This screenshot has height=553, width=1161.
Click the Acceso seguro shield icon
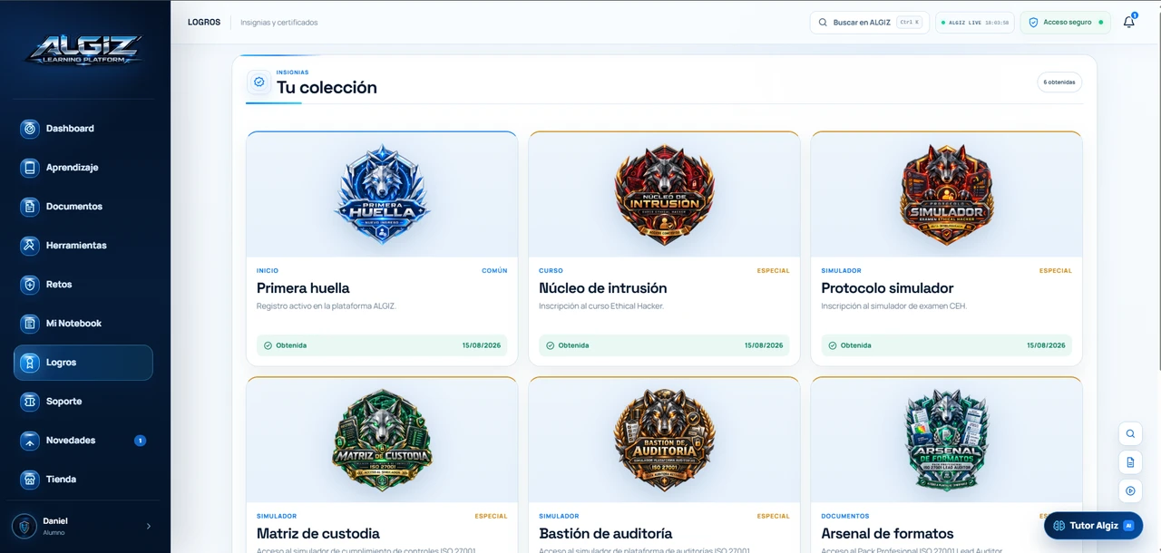(x=1033, y=23)
